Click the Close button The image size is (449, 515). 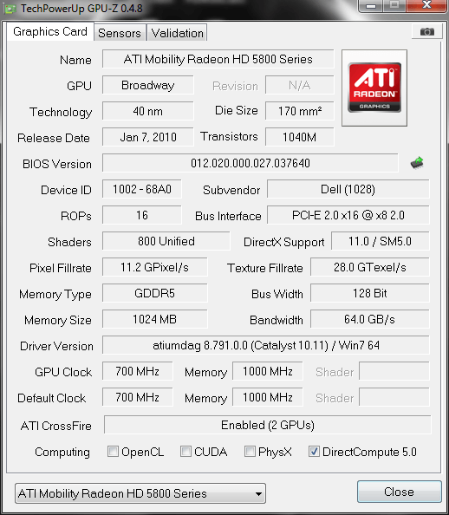tap(399, 492)
